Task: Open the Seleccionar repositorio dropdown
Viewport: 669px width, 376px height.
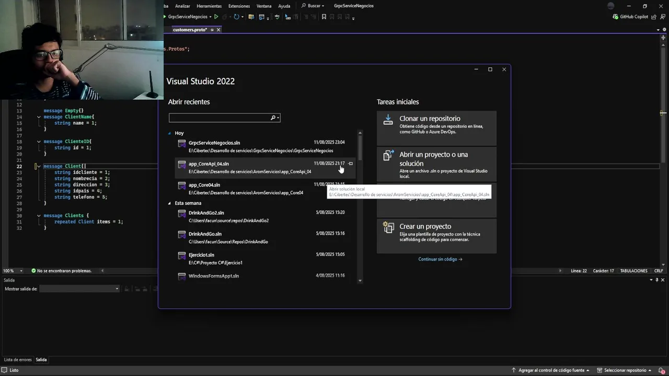Action: (625, 370)
